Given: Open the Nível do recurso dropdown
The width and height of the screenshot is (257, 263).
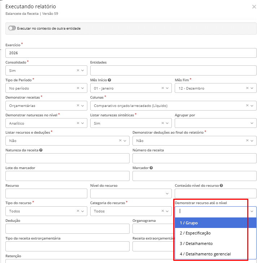Looking at the screenshot, I should pos(167,194).
